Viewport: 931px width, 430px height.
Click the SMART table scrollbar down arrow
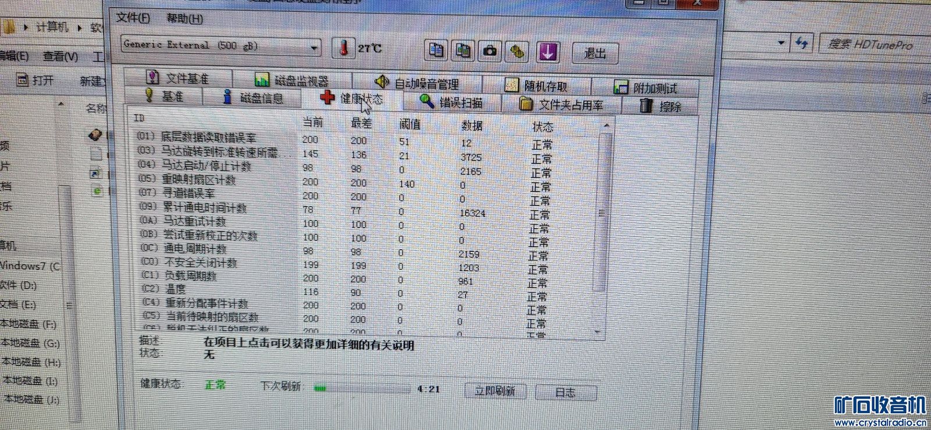click(598, 332)
